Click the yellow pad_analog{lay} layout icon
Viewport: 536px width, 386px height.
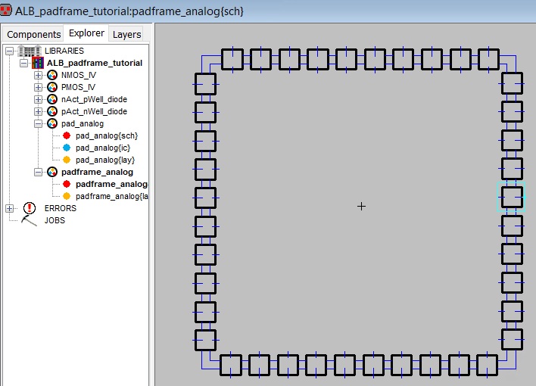(66, 160)
